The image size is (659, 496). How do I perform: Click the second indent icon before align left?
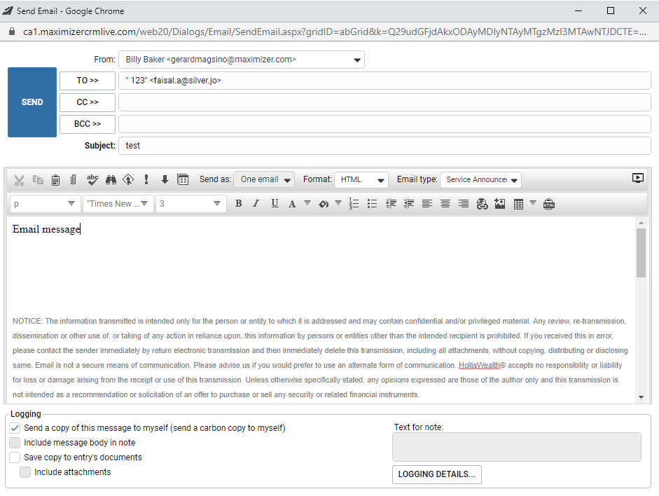pyautogui.click(x=408, y=204)
